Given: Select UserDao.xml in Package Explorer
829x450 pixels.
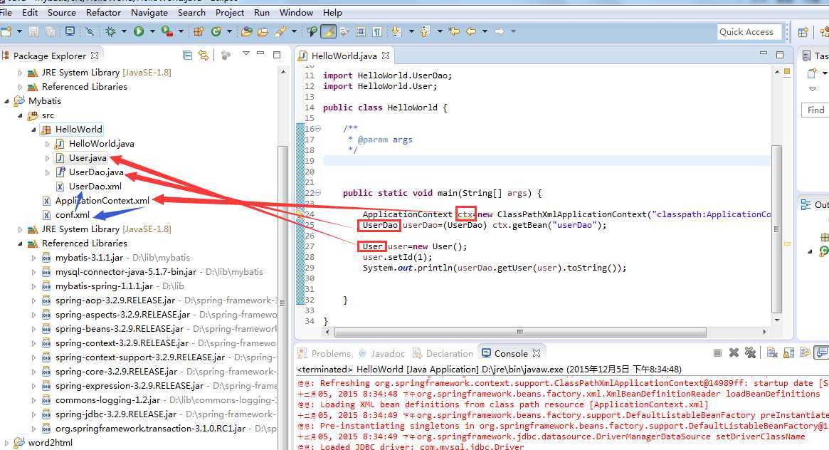Looking at the screenshot, I should tap(95, 187).
